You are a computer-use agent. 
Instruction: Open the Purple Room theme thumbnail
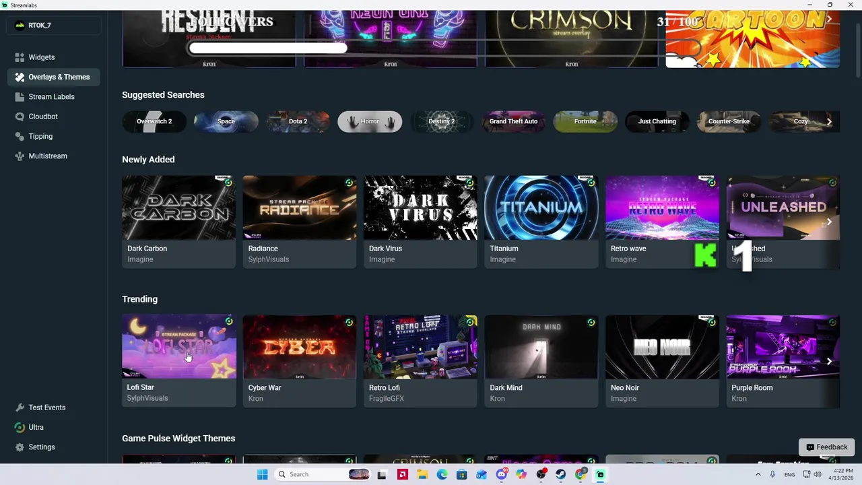click(783, 347)
